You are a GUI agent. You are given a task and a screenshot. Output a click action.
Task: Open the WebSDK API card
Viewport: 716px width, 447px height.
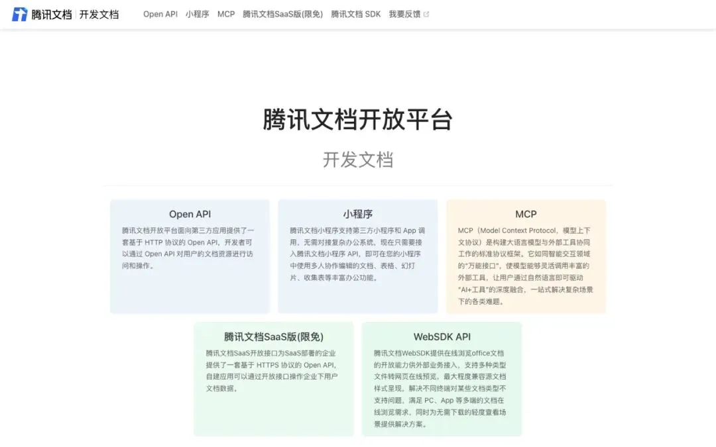[x=442, y=379]
